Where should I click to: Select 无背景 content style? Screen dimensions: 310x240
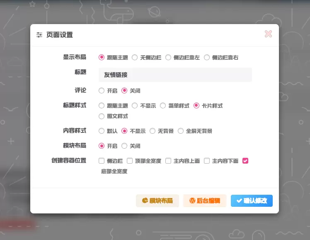[152, 131]
